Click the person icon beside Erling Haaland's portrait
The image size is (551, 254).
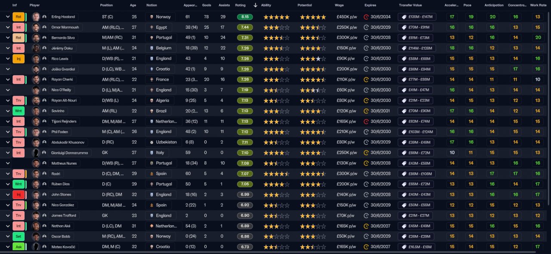pos(44,17)
